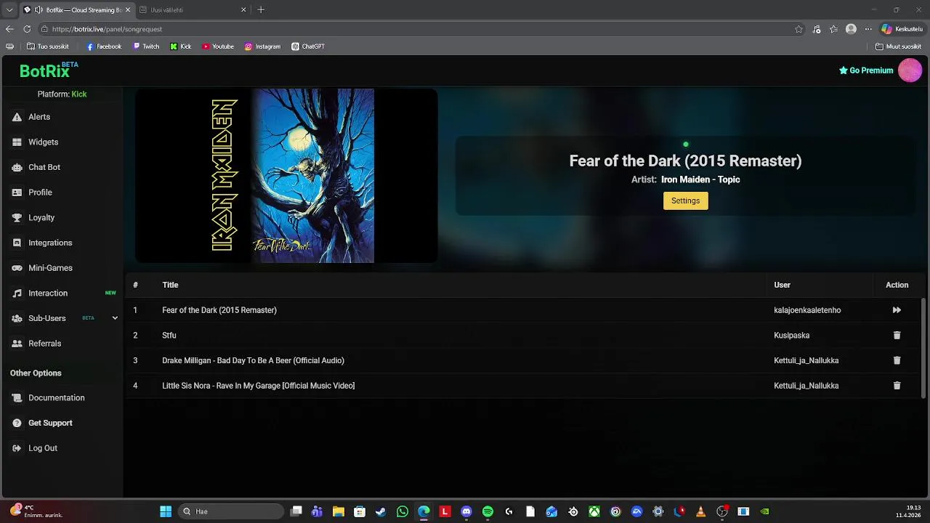930x523 pixels.
Task: Open the Keskustelu Copilot button
Action: tap(902, 29)
